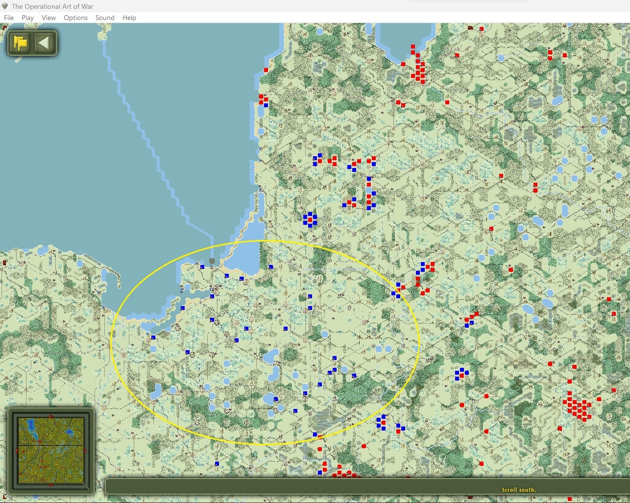Expand the View menu

48,18
